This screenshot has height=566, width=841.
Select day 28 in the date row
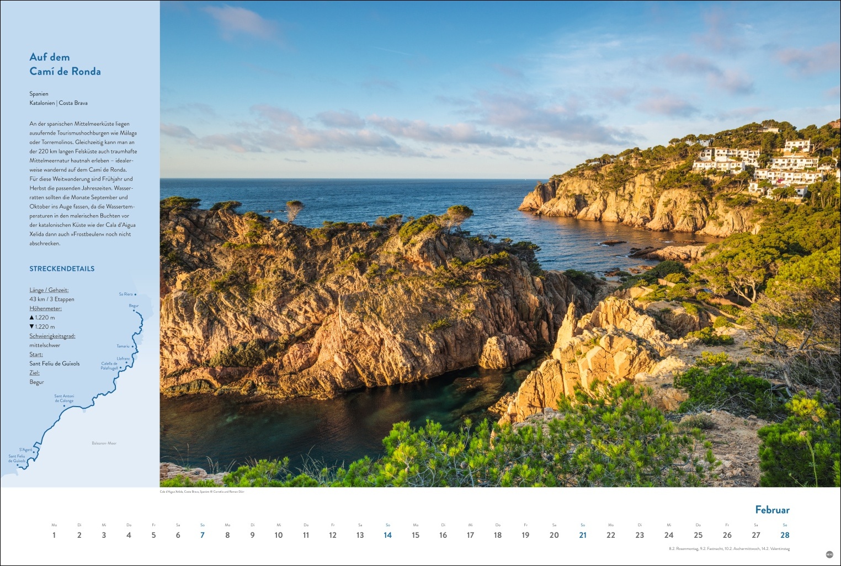(784, 535)
